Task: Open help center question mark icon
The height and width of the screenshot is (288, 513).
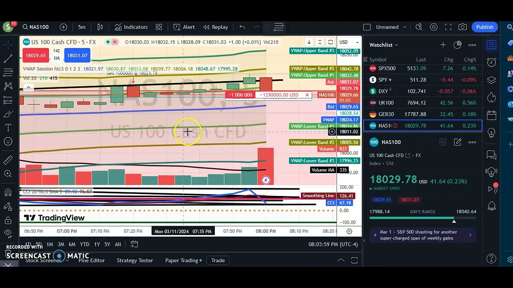Action: tap(491, 258)
